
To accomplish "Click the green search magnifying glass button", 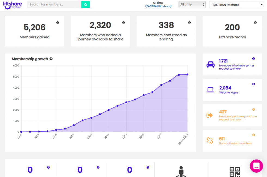I will coord(86,5).
